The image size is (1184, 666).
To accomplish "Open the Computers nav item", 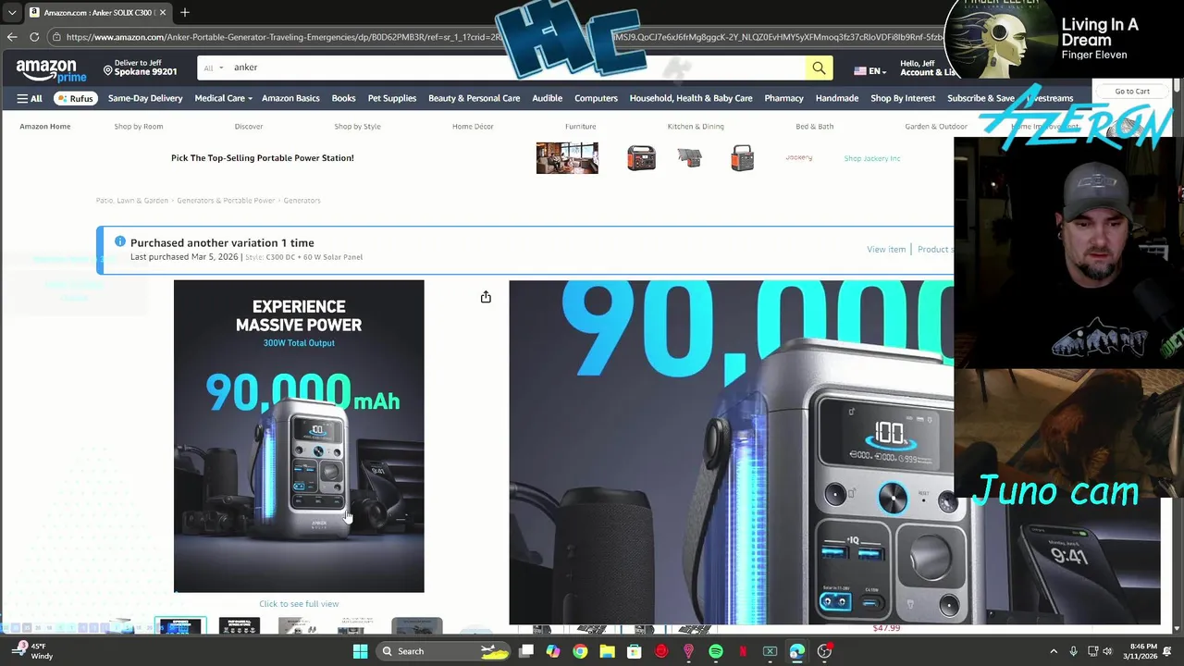I will [596, 98].
